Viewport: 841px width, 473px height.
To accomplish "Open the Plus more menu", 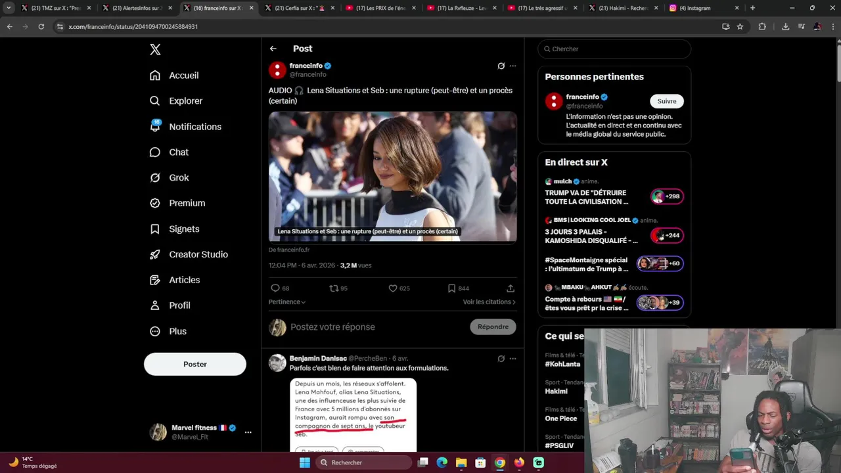I will [x=168, y=332].
